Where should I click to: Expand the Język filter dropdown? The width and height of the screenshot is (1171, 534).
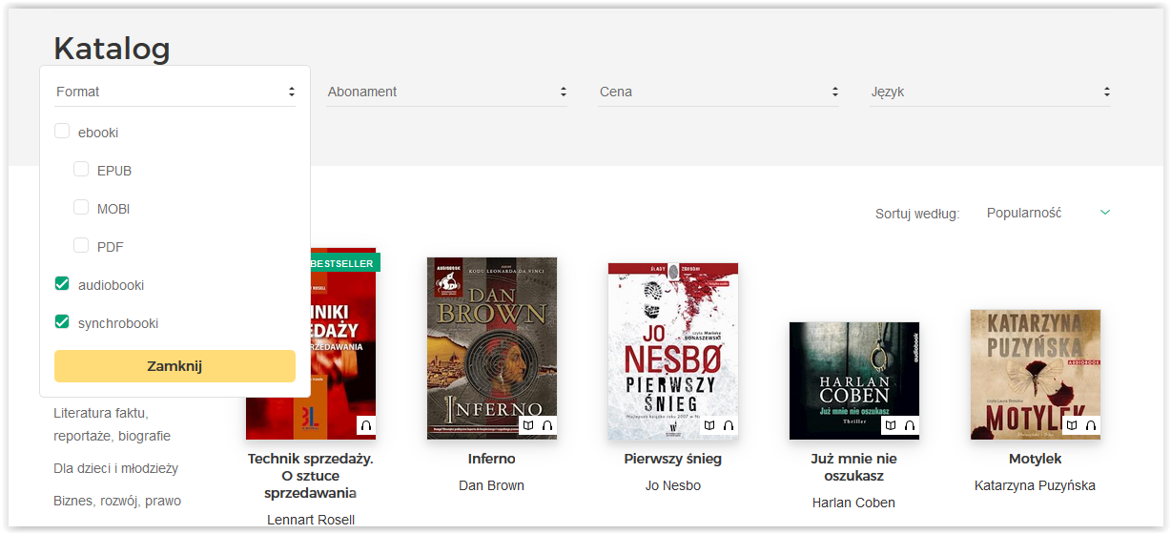(990, 92)
